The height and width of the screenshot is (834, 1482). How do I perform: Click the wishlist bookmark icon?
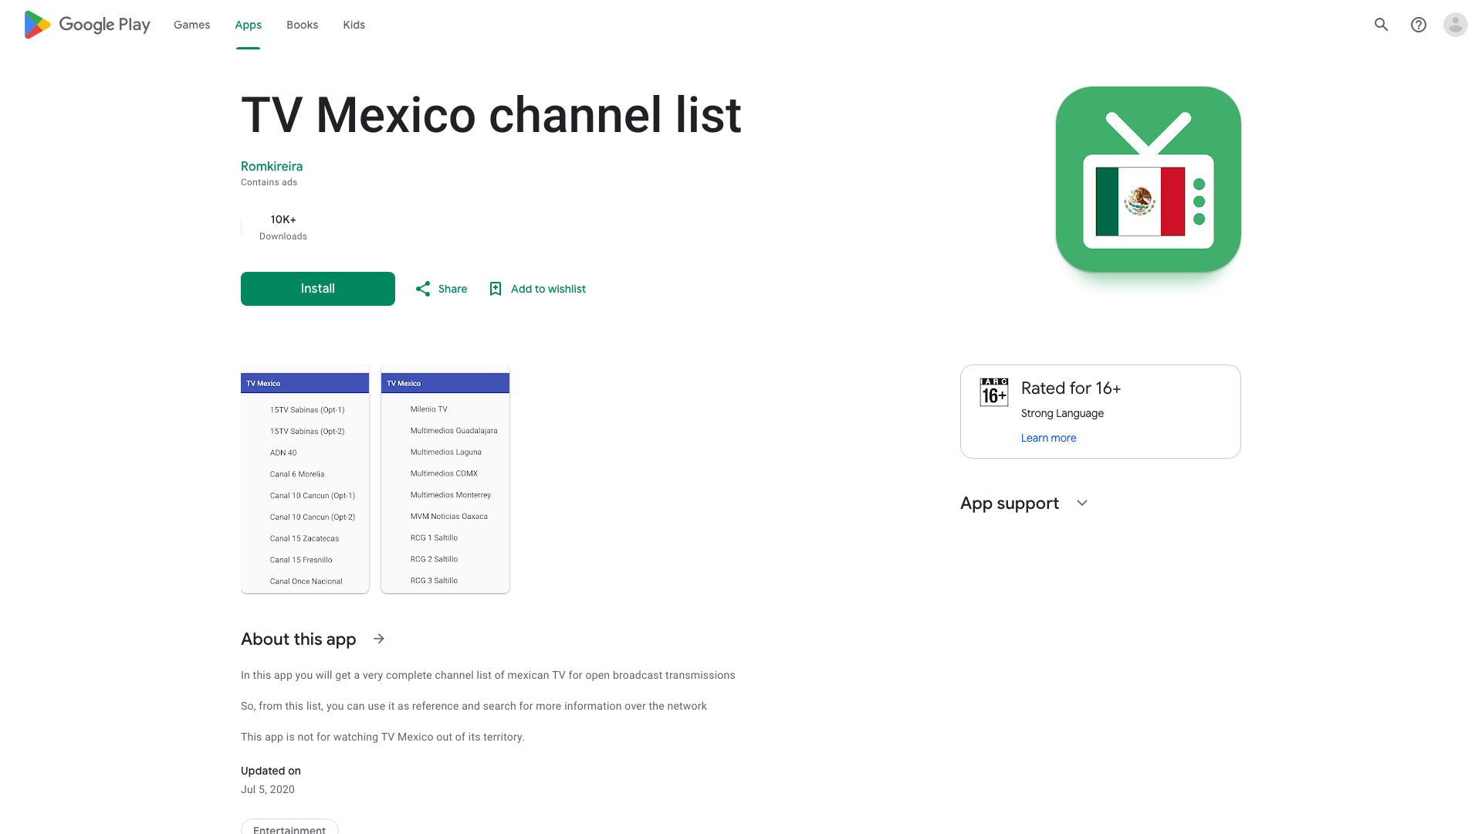(x=496, y=289)
